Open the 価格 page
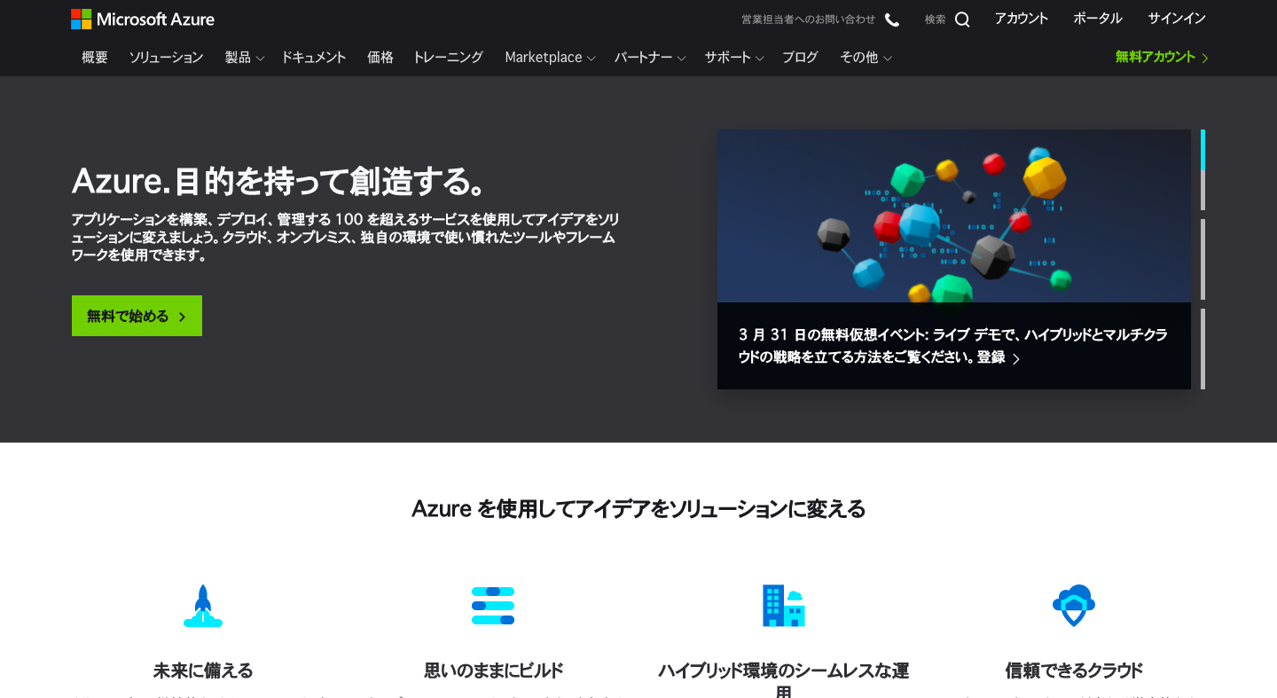1277x698 pixels. (380, 58)
